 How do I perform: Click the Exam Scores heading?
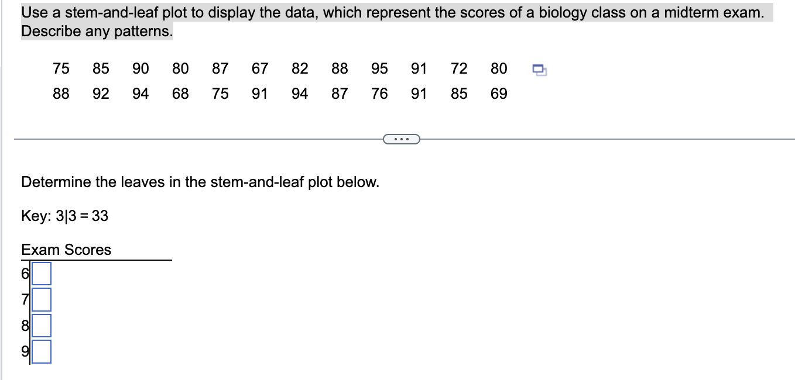66,250
